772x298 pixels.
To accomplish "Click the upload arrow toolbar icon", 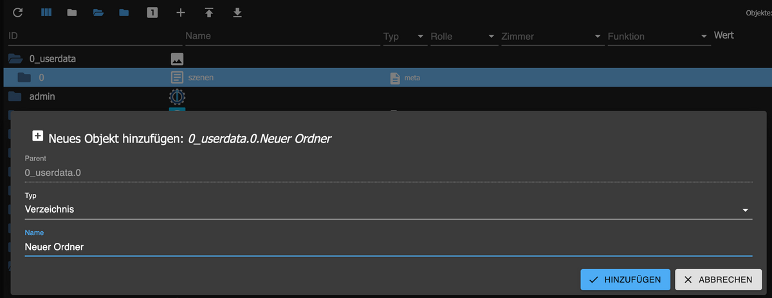I will tap(209, 12).
